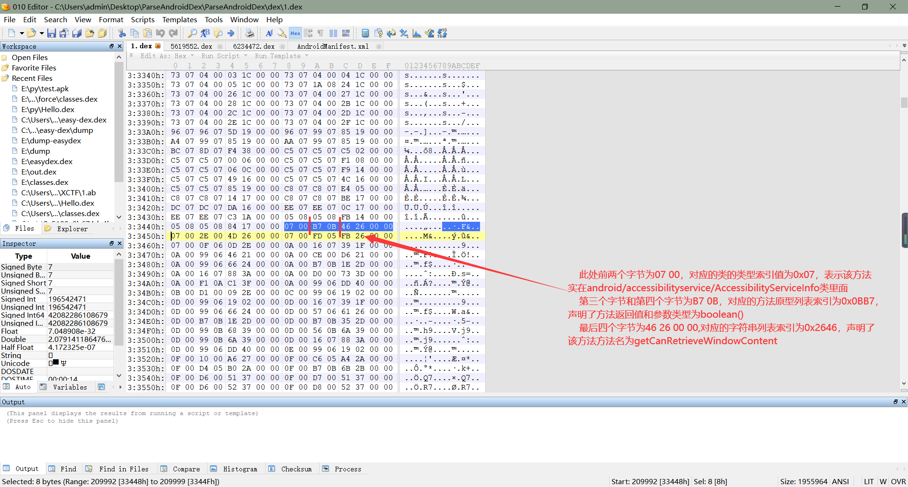Open the Calculator tool
This screenshot has height=487, width=908.
pyautogui.click(x=365, y=33)
